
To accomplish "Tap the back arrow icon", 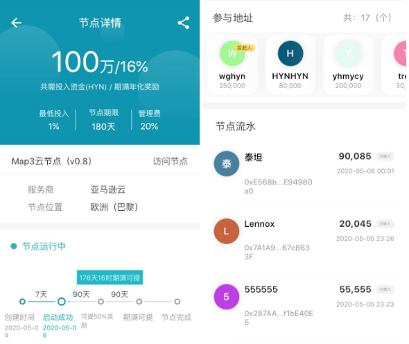I will point(16,23).
